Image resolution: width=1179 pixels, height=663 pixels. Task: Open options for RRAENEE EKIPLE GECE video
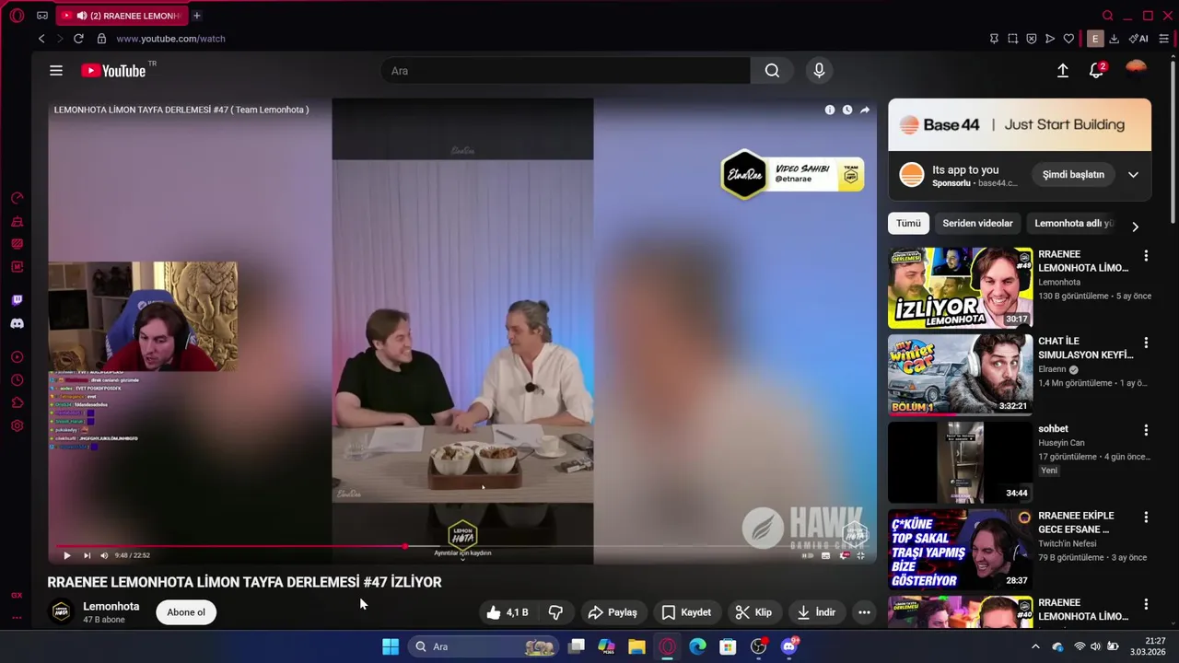tap(1146, 518)
